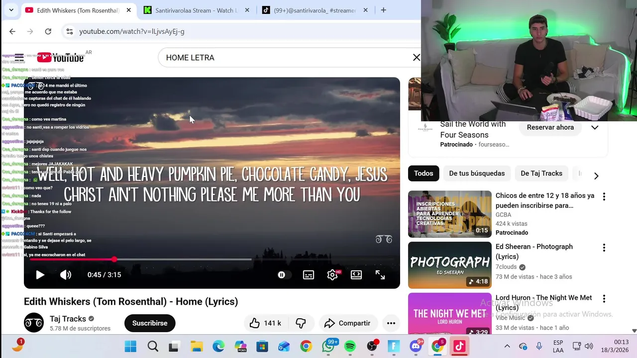637x358 pixels.
Task: View site information icon in address bar
Action: pos(69,31)
